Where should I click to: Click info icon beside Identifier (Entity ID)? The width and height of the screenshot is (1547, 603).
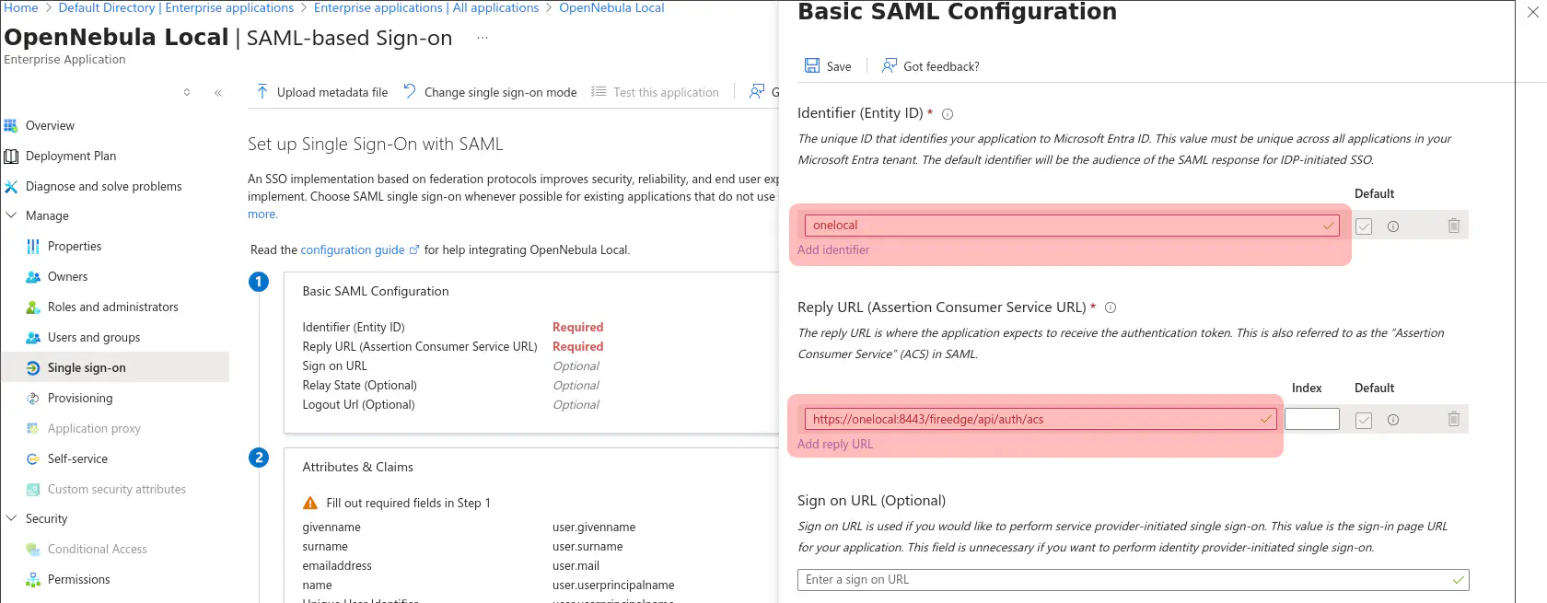[948, 114]
